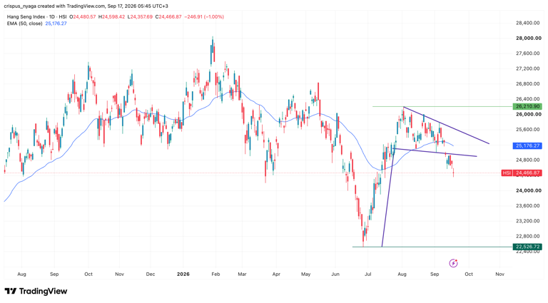This screenshot has width=548, height=303.
Task: Click the open value O24,480.57 in header
Action: click(83, 17)
